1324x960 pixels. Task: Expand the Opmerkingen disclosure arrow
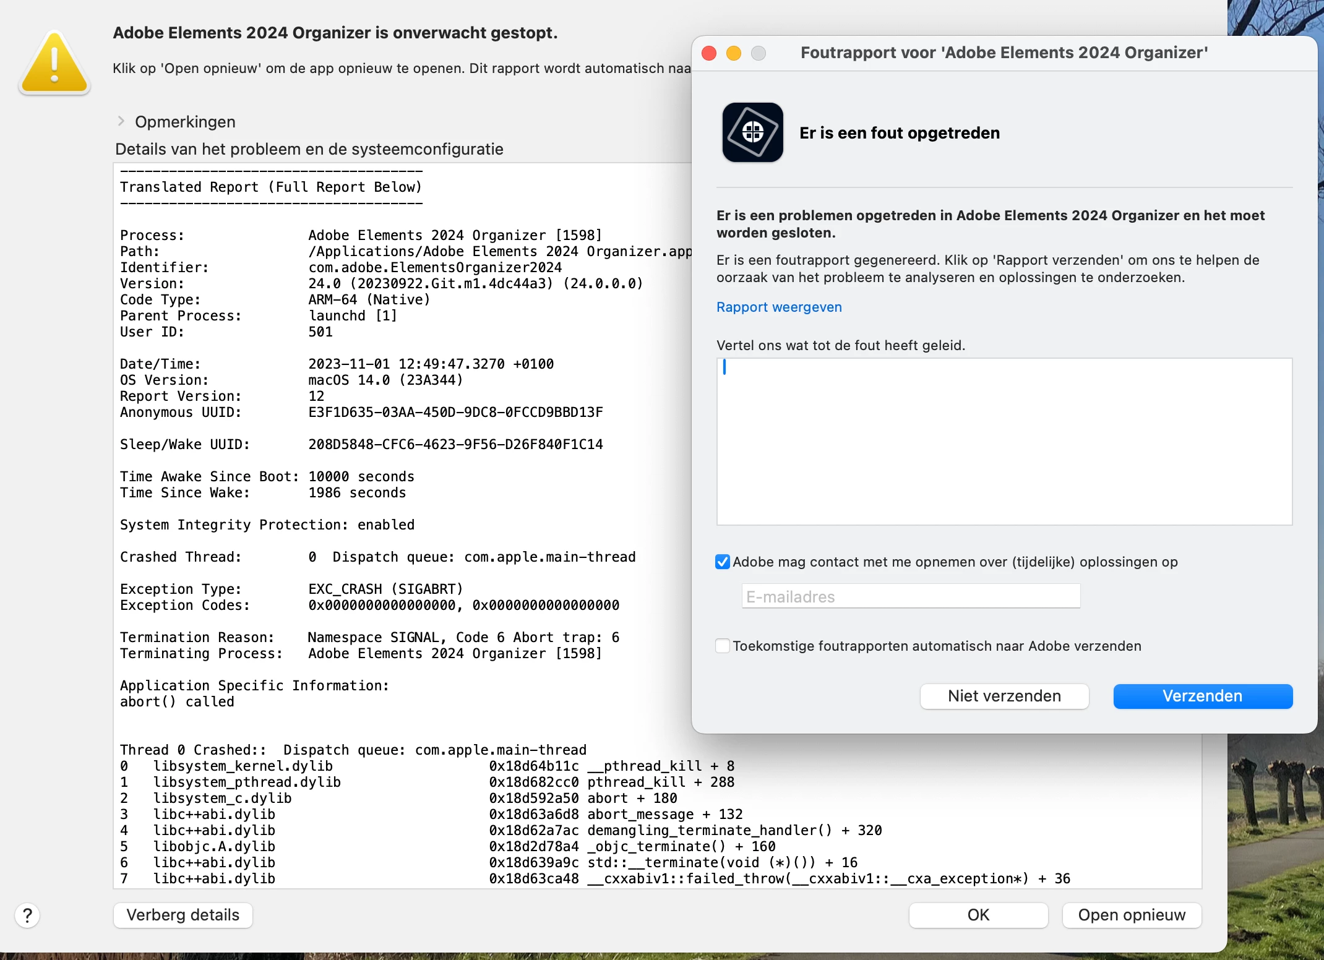point(121,121)
